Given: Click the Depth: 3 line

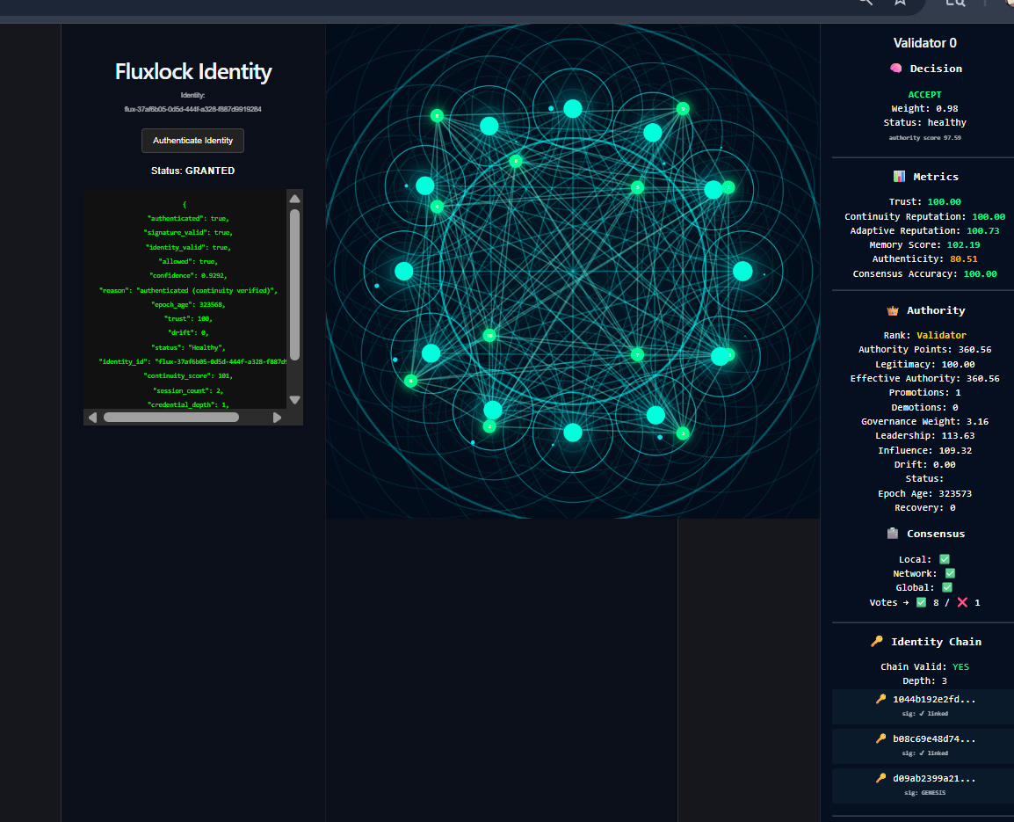Looking at the screenshot, I should 924,681.
